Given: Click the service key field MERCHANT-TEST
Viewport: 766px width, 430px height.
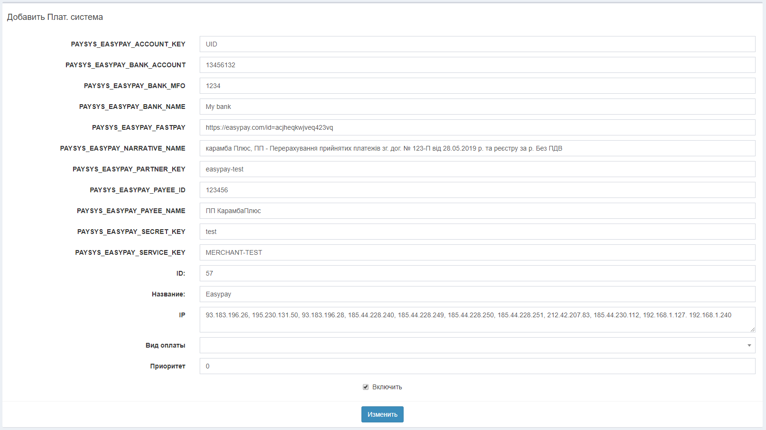Looking at the screenshot, I should tap(477, 252).
